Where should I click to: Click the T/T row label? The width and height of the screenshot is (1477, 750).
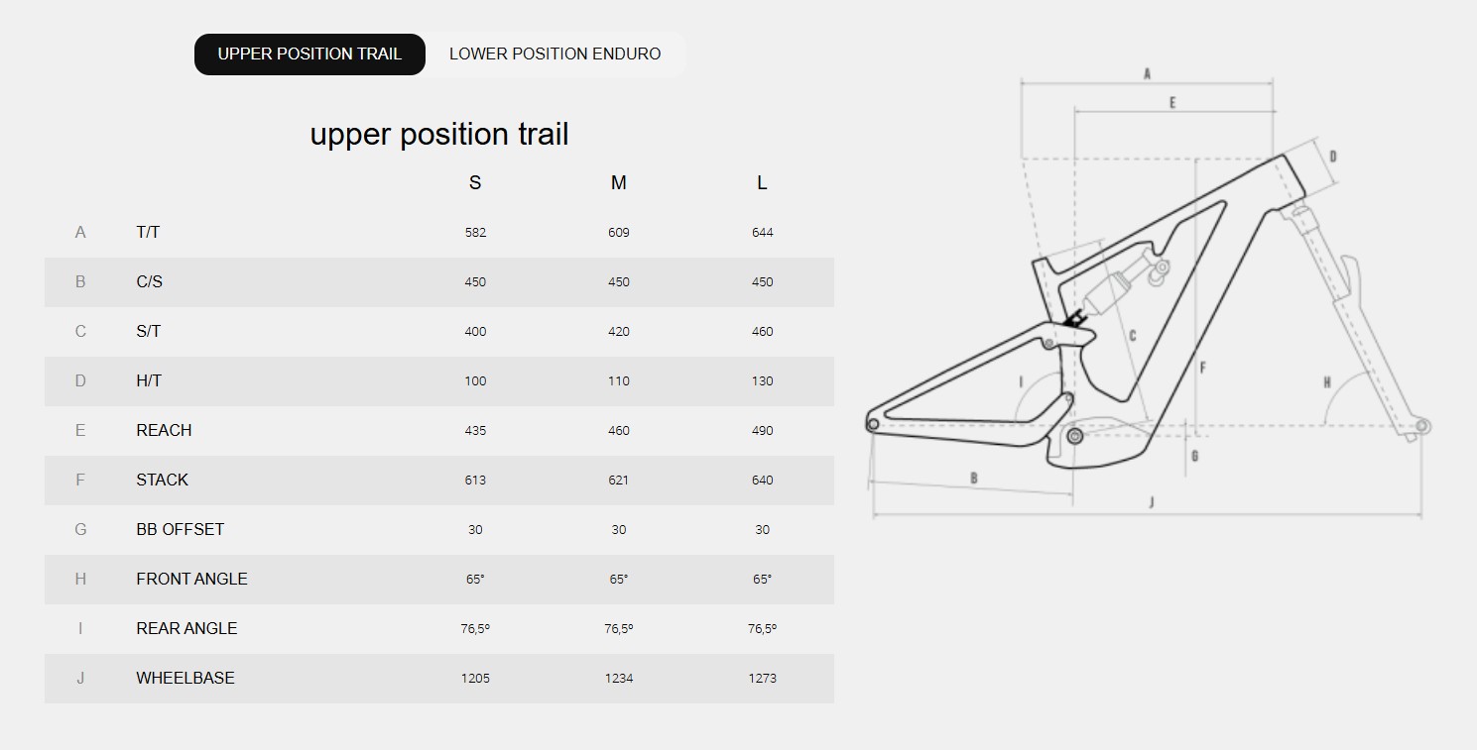pyautogui.click(x=148, y=233)
